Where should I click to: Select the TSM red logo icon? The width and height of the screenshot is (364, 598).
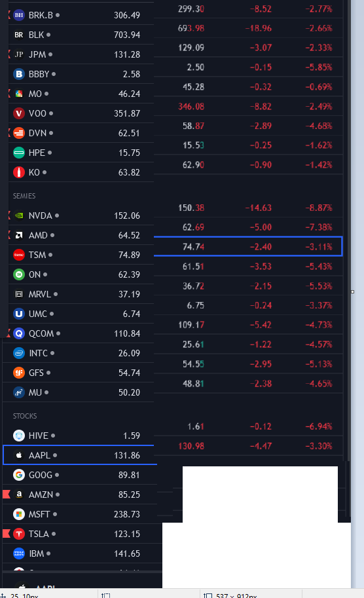pos(19,255)
